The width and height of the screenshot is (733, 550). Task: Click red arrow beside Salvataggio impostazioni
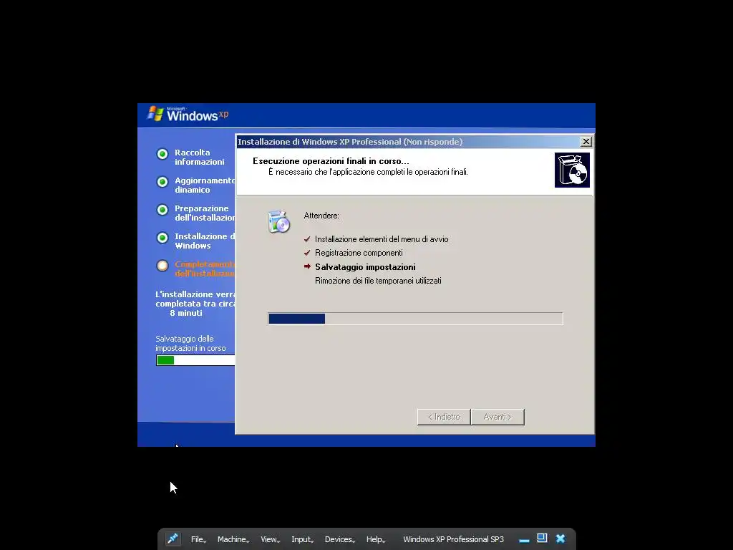tap(307, 266)
